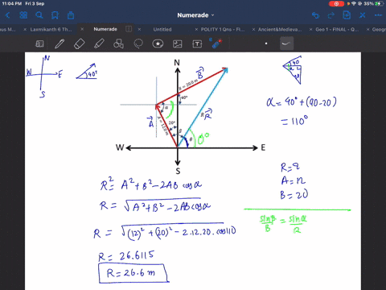
Task: Select the Lasso selection tool
Action: (x=138, y=43)
